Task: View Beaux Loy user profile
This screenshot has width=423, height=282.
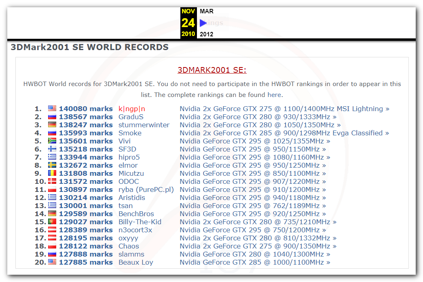Action: [x=136, y=263]
